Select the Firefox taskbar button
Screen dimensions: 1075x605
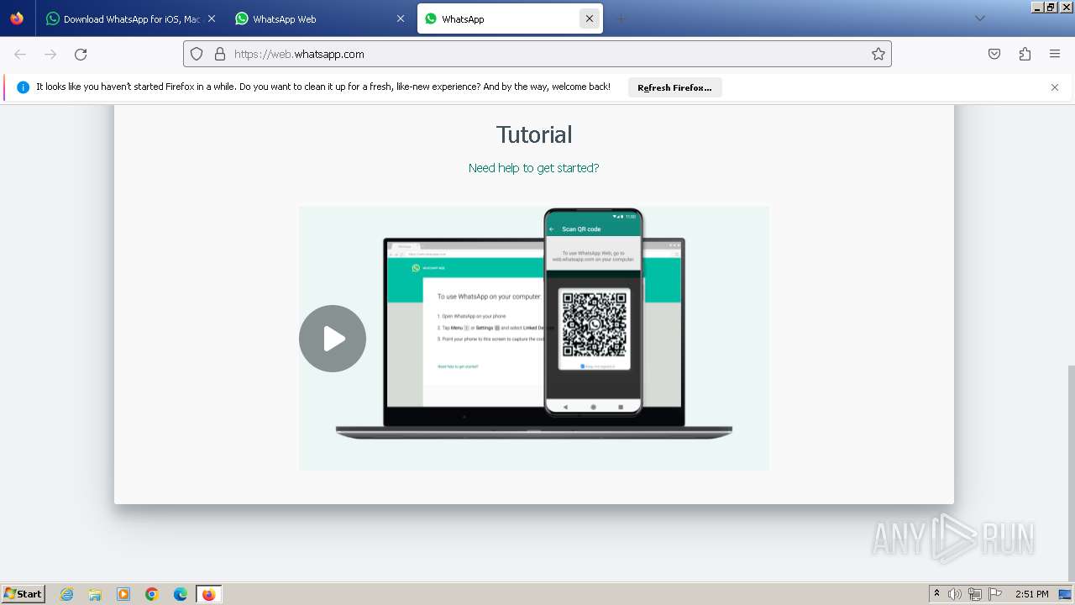coord(208,594)
